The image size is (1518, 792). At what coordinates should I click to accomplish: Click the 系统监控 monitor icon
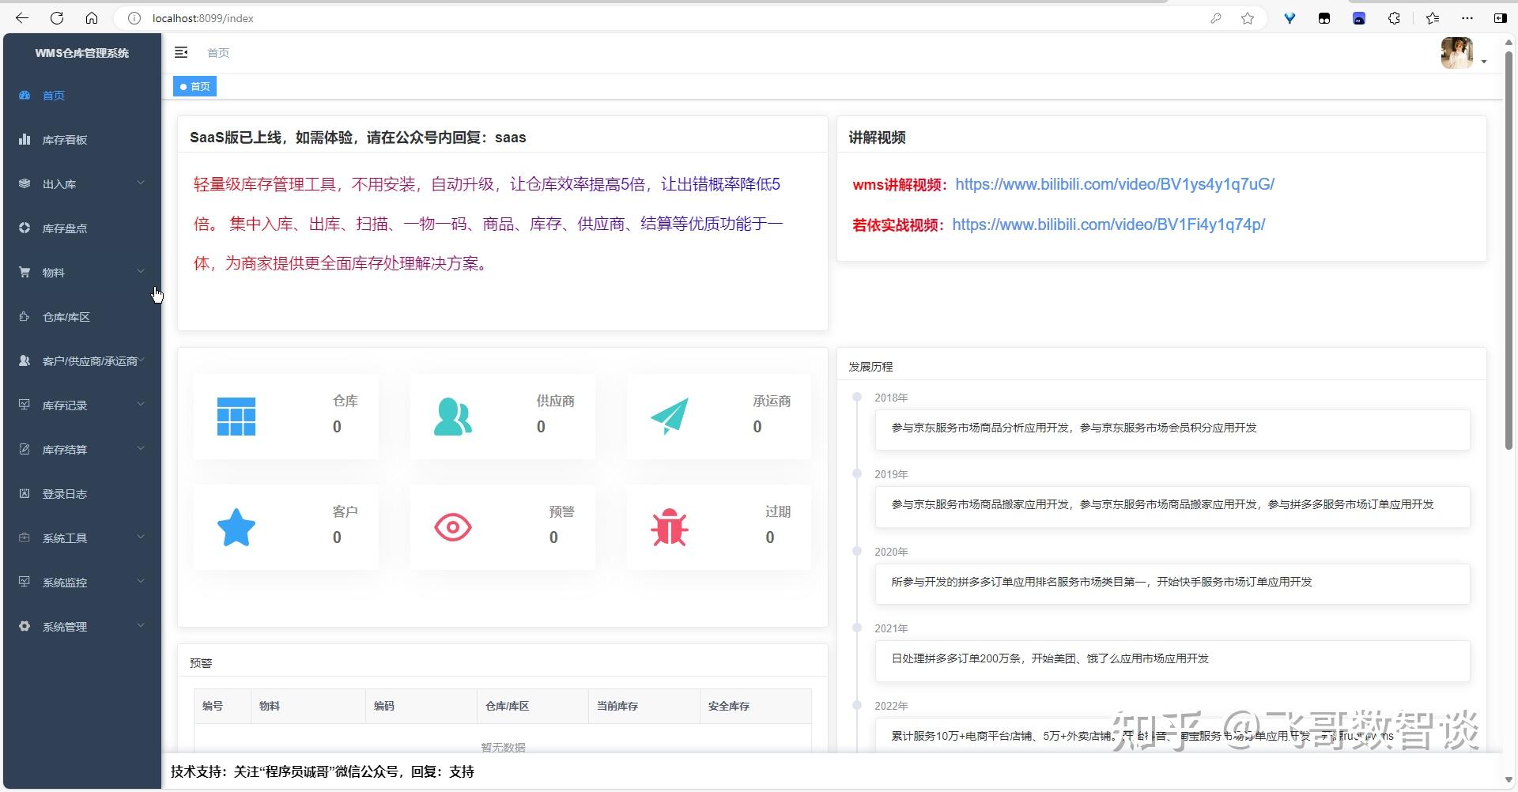tap(25, 583)
